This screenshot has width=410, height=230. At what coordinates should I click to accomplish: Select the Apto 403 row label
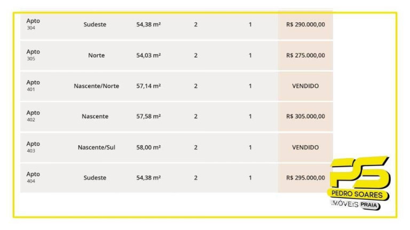click(x=33, y=147)
